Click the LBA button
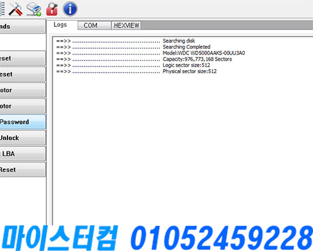 pos(23,154)
